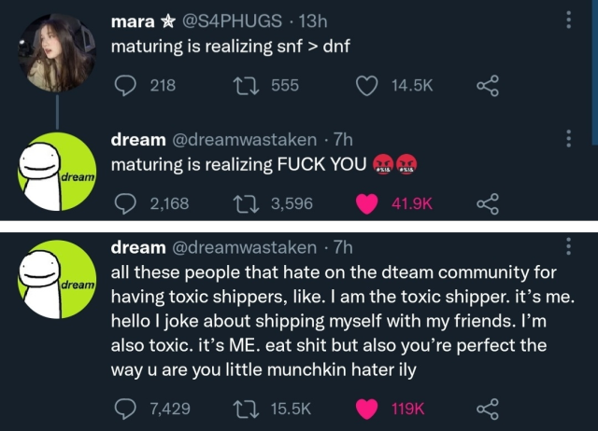The image size is (598, 431).
Task: Share dream's toxic shipper tweet
Action: 488,409
